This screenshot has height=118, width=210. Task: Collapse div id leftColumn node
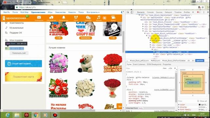(x=147, y=36)
